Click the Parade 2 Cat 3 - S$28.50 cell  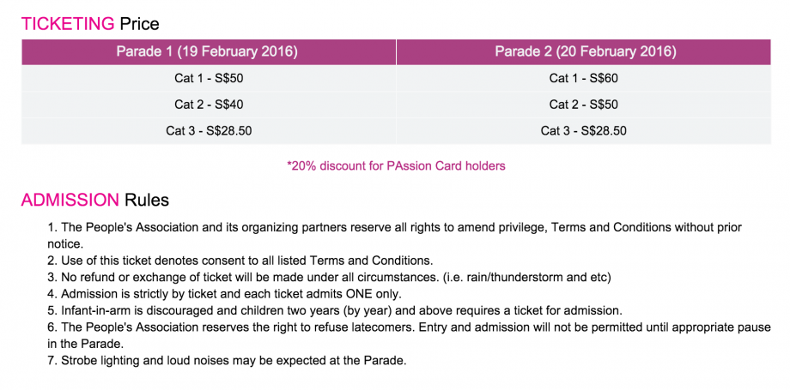(x=585, y=131)
